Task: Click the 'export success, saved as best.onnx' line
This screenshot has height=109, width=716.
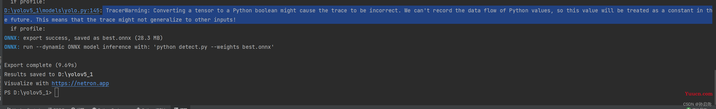Action: click(93, 38)
